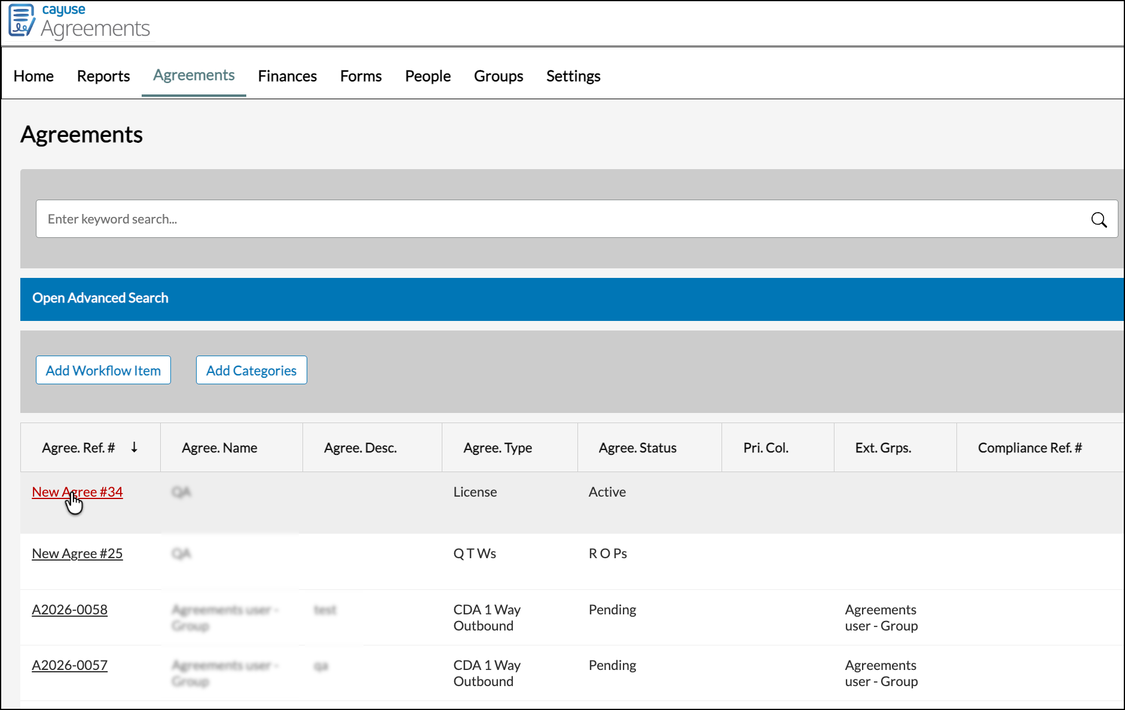Screen dimensions: 1125x710
Task: Open the Home tab
Action: 33,76
